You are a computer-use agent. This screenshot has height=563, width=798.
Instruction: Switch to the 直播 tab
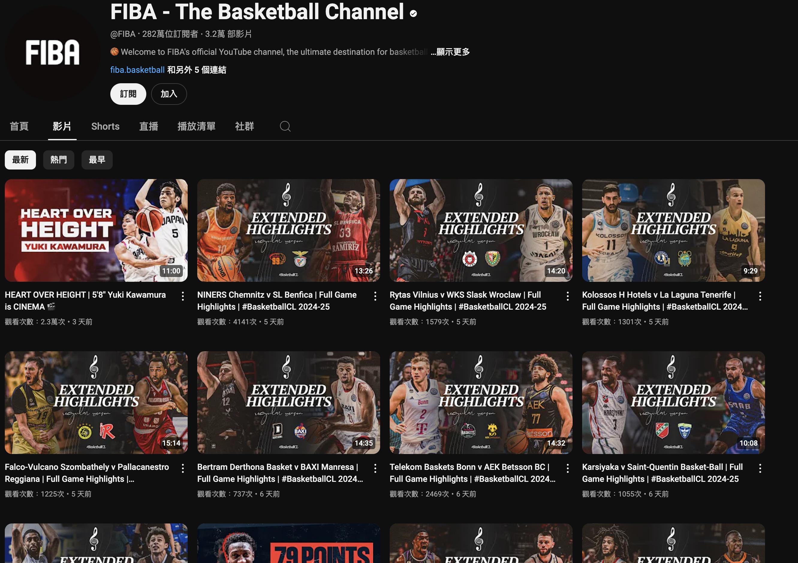tap(149, 126)
